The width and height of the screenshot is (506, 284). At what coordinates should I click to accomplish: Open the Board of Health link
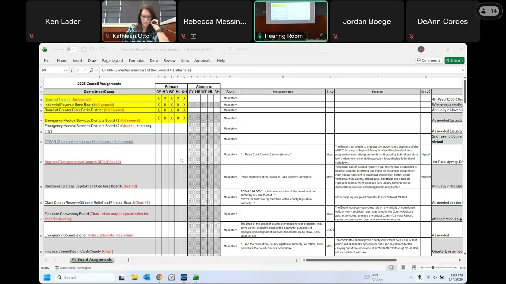pyautogui.click(x=68, y=99)
